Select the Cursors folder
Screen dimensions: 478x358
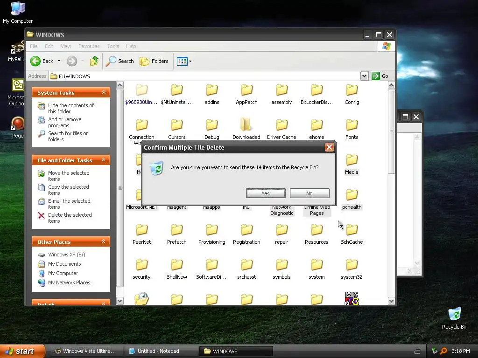pyautogui.click(x=177, y=130)
